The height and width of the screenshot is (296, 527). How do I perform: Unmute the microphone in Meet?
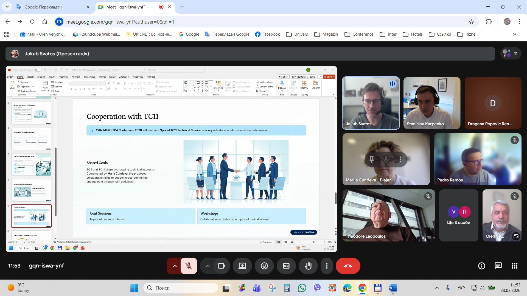pos(189,266)
